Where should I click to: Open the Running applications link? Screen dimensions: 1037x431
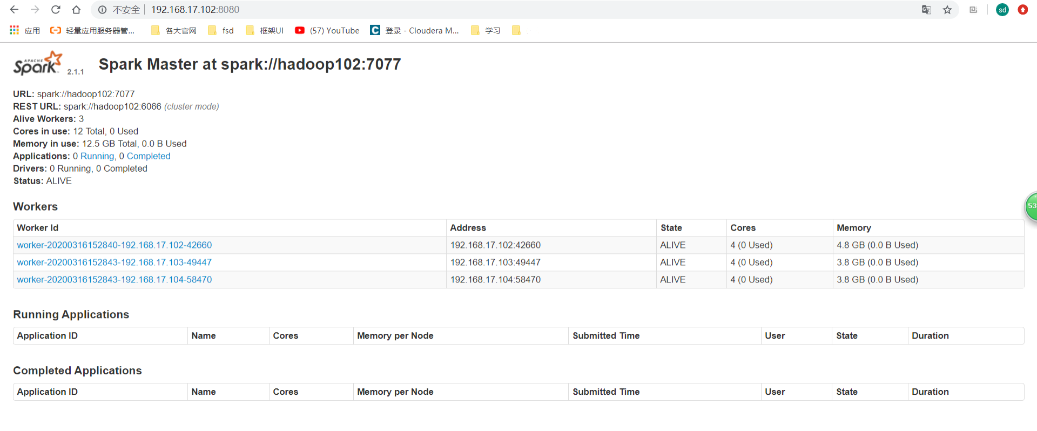pyautogui.click(x=98, y=156)
